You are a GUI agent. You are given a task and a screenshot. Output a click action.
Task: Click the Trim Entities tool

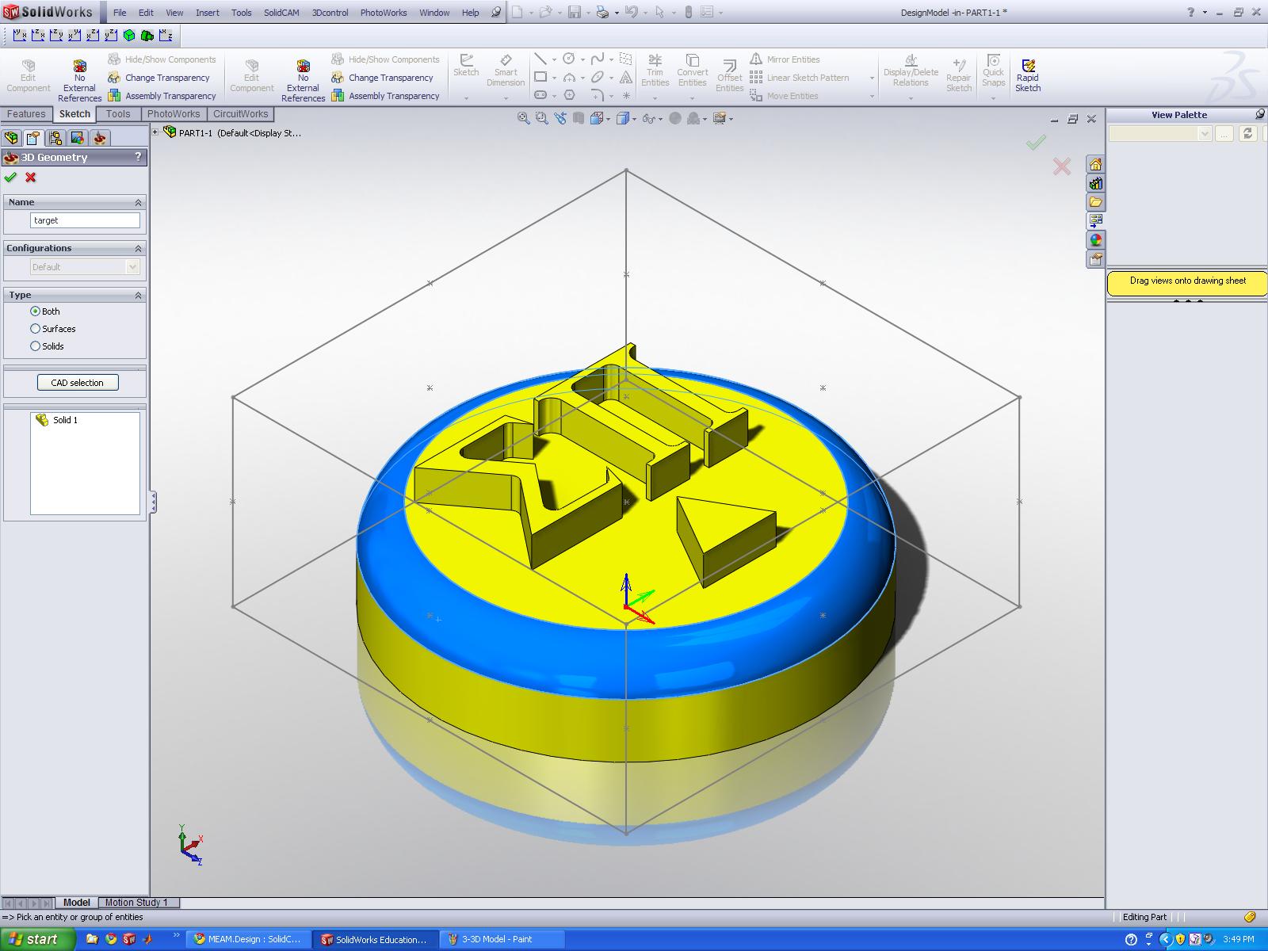pyautogui.click(x=655, y=71)
